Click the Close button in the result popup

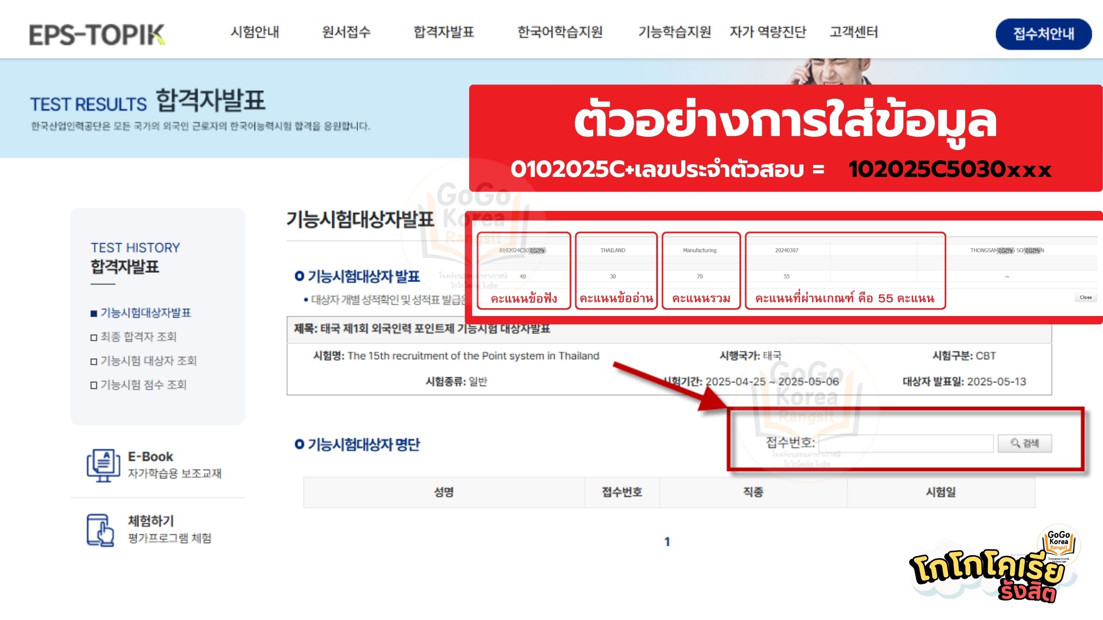point(1086,298)
